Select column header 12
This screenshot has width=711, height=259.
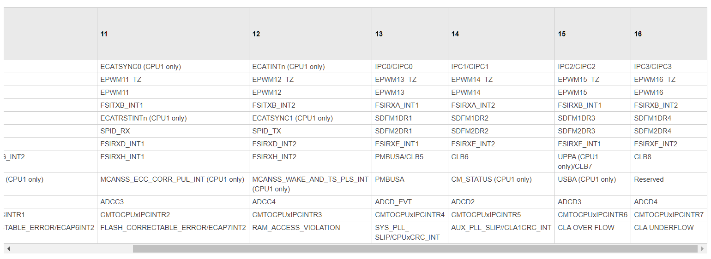(310, 34)
